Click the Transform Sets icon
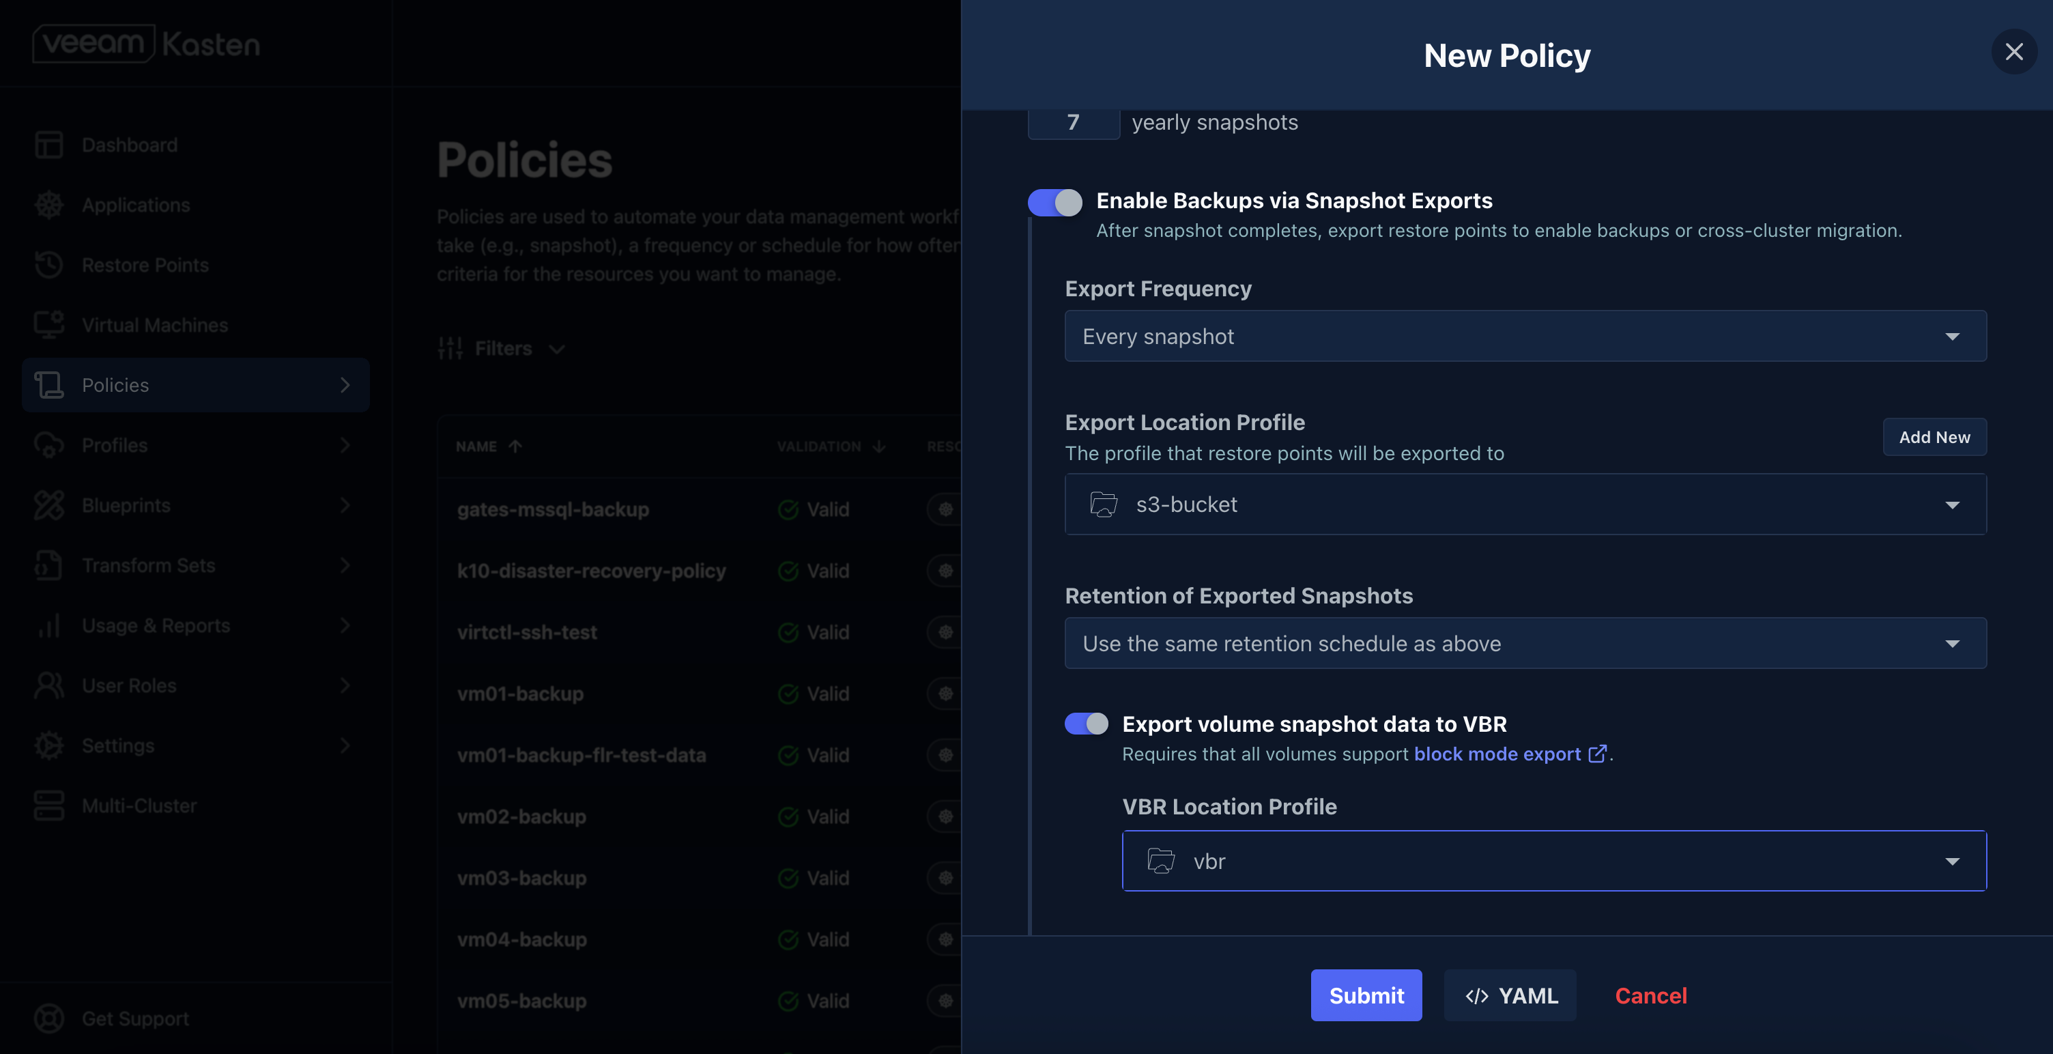The height and width of the screenshot is (1054, 2053). pos(49,565)
